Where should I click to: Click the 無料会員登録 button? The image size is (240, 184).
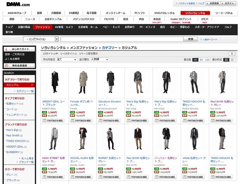19,66
